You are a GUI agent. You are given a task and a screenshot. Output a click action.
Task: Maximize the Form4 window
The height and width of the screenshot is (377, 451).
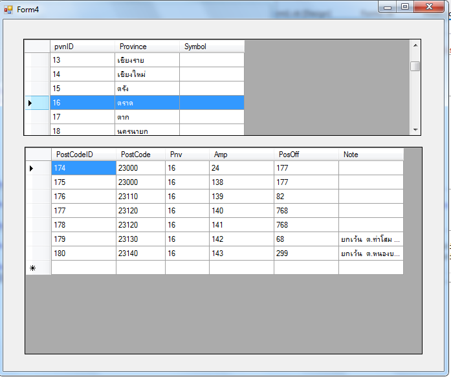(x=405, y=7)
